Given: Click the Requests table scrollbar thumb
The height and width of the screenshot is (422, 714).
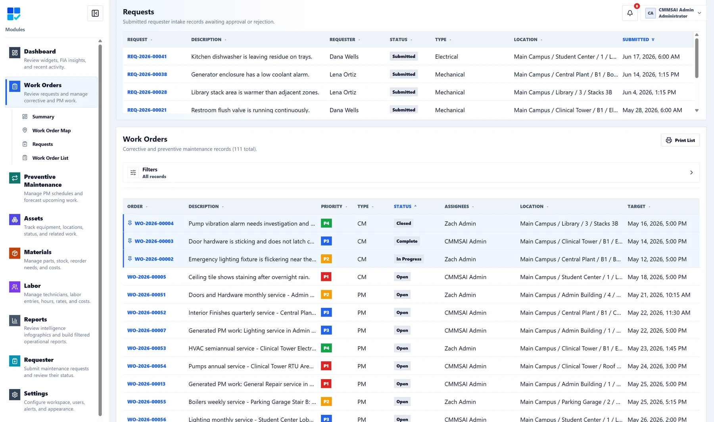Looking at the screenshot, I should pos(697,58).
